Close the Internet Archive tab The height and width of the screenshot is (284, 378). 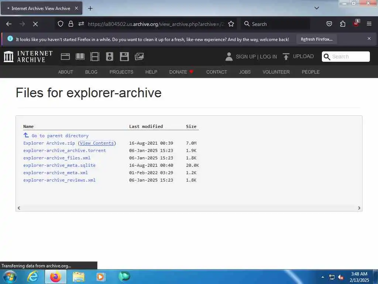click(x=76, y=8)
